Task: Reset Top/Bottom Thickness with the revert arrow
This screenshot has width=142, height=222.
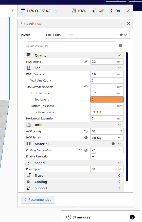Action: [x=86, y=87]
